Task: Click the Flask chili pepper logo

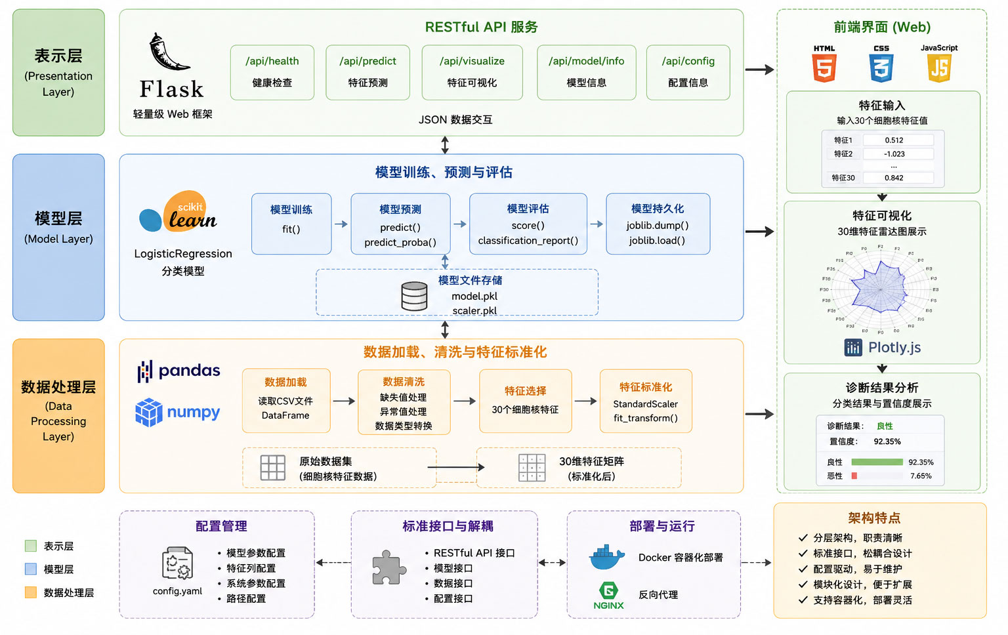Action: click(x=170, y=52)
